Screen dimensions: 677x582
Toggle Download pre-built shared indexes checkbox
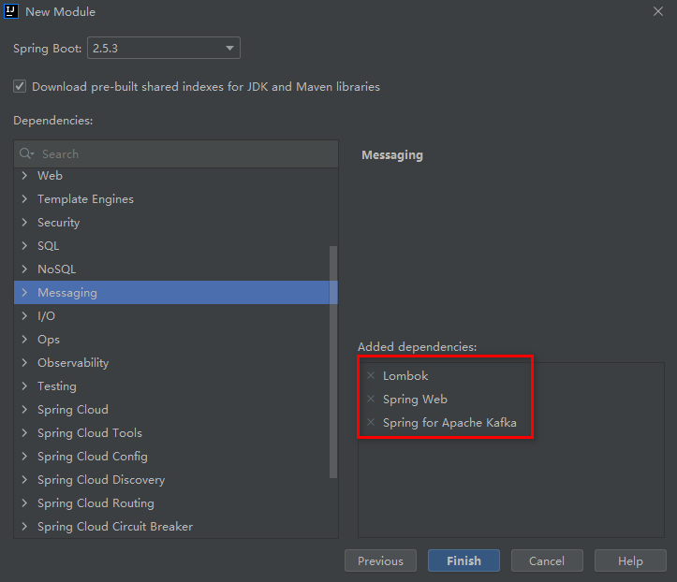point(20,86)
